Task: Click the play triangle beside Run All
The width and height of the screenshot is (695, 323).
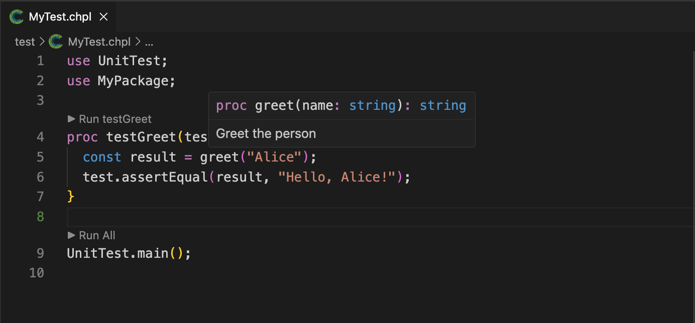Action: pos(71,235)
